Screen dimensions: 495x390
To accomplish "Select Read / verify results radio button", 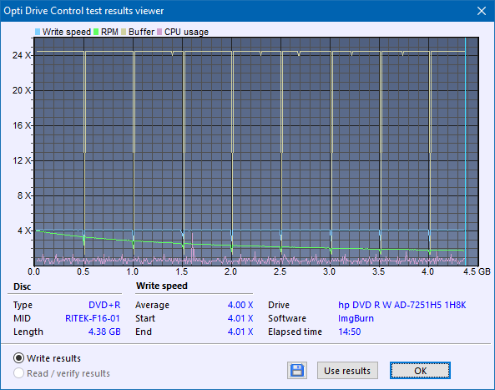I will click(18, 373).
